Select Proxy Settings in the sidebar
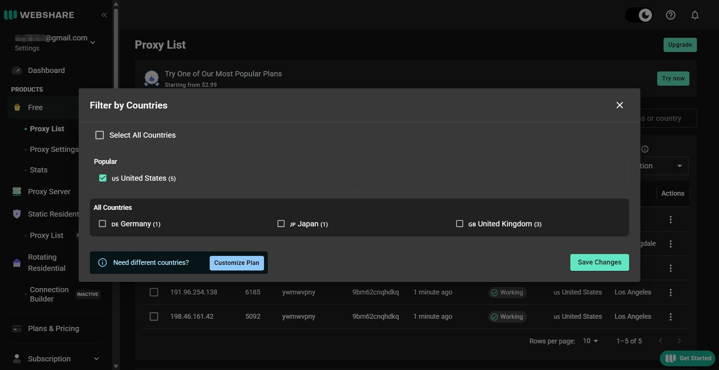Image resolution: width=719 pixels, height=370 pixels. coord(54,149)
